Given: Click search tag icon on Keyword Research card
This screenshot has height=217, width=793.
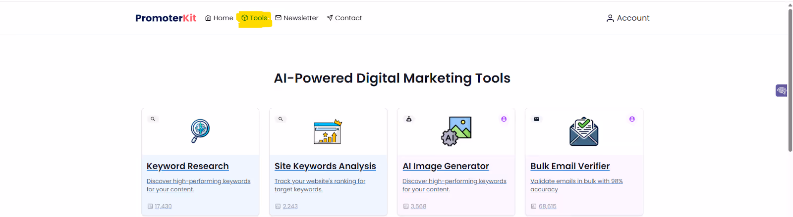Looking at the screenshot, I should (153, 119).
